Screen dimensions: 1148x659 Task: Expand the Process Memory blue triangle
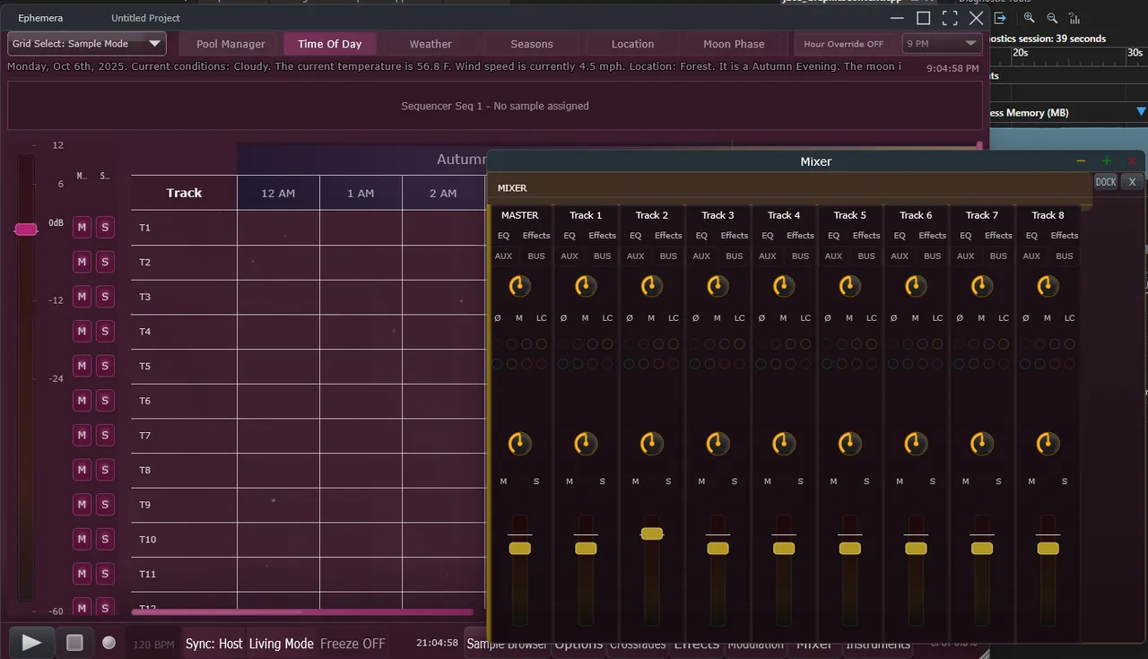point(1141,112)
